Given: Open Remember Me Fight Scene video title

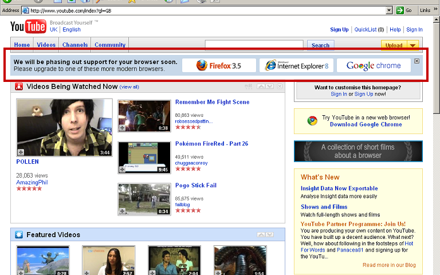Looking at the screenshot, I should click(x=213, y=102).
